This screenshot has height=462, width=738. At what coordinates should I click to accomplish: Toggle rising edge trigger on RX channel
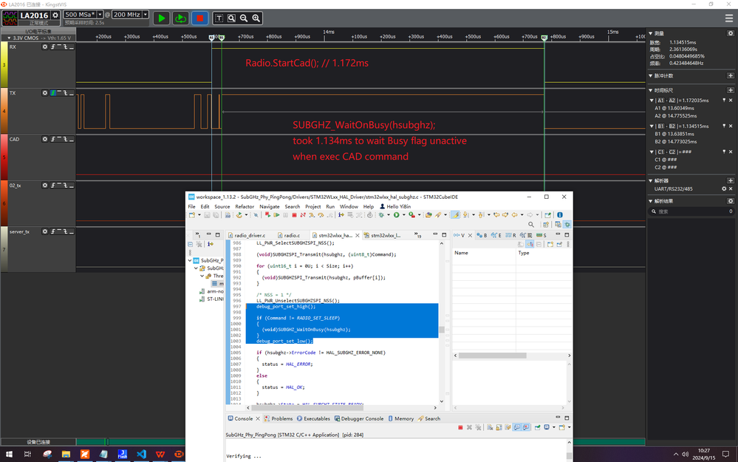click(x=53, y=47)
